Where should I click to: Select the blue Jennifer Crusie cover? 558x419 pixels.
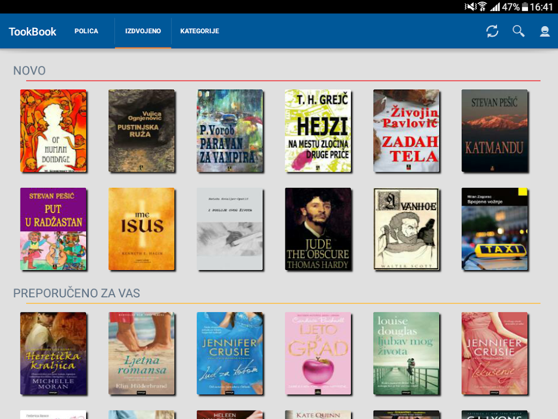[x=229, y=353]
